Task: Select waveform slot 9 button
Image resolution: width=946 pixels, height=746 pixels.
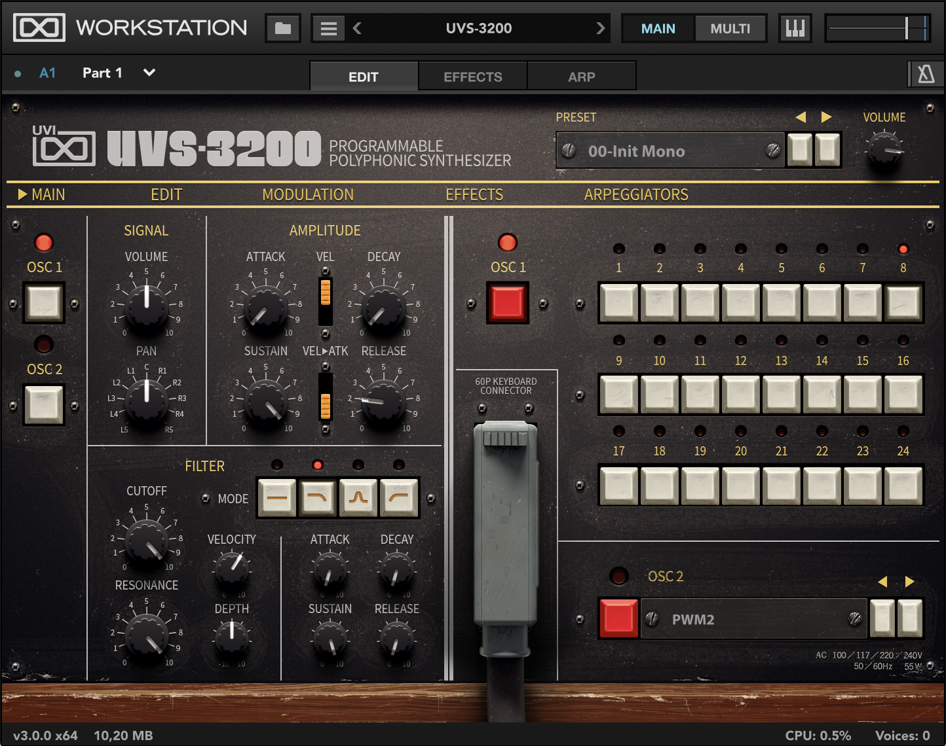Action: coord(619,395)
